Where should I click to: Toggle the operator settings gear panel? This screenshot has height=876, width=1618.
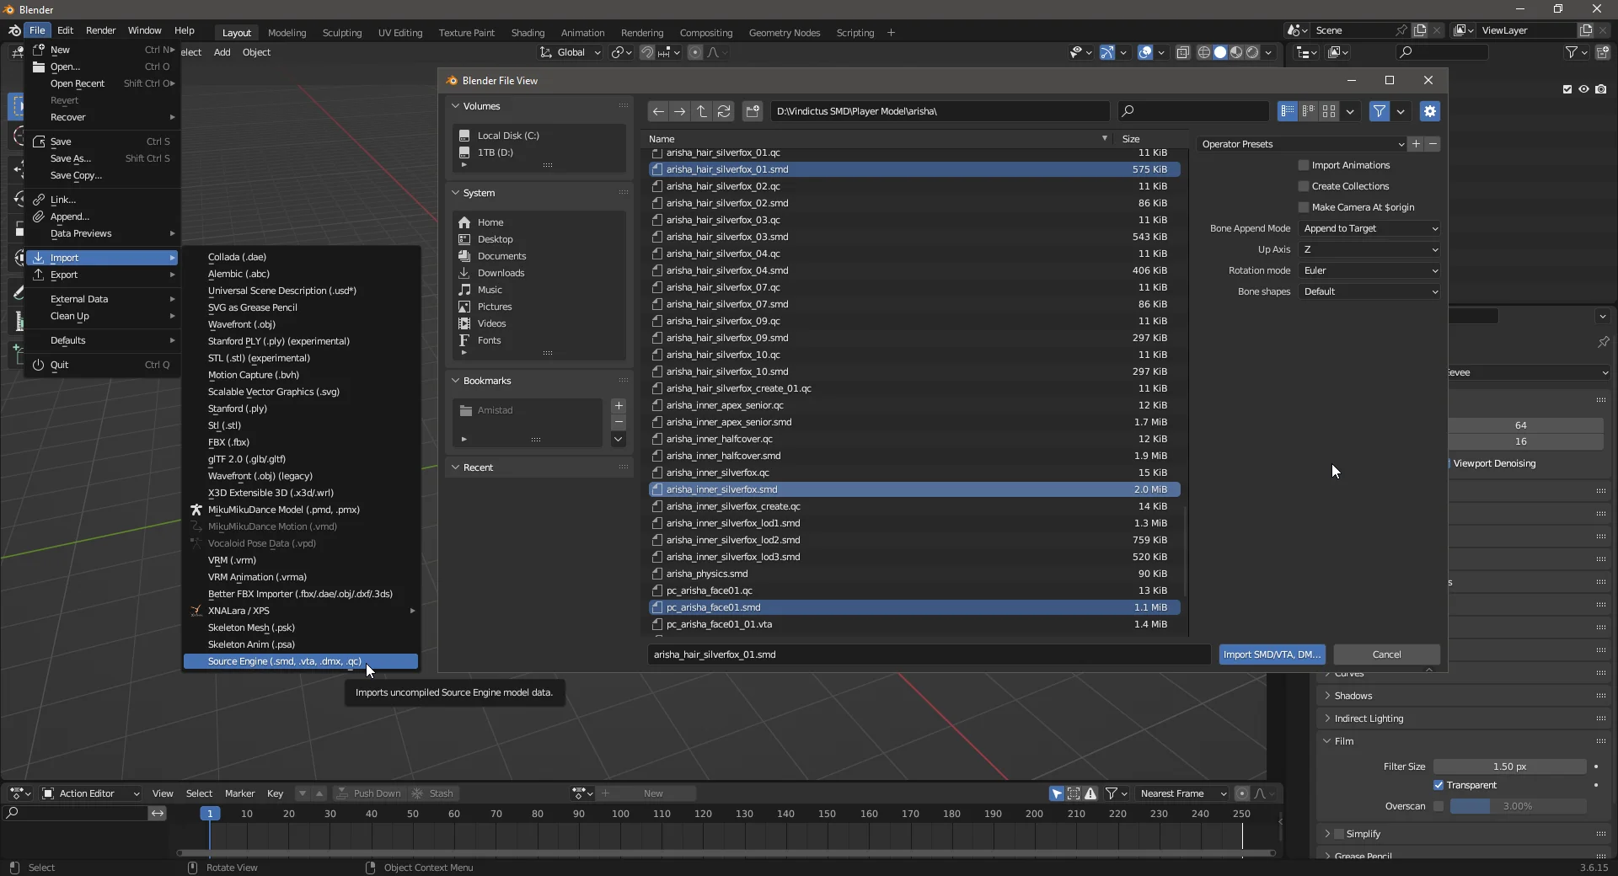(x=1429, y=111)
